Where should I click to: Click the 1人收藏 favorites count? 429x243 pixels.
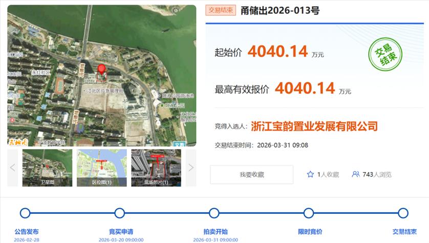pos(328,175)
